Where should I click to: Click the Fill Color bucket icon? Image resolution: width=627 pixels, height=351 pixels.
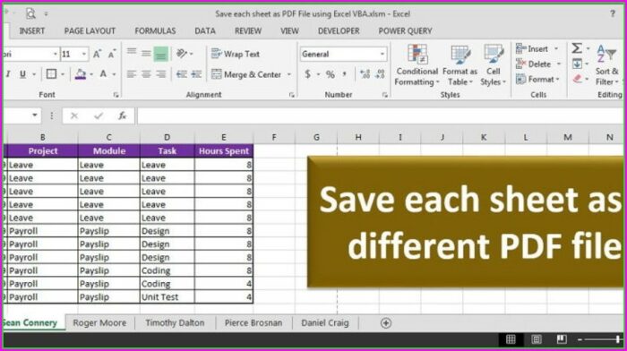coord(81,74)
